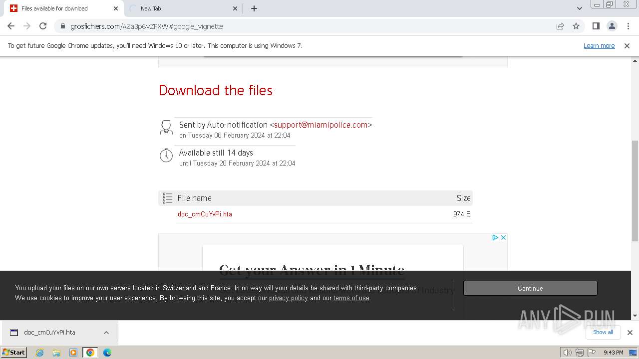The image size is (639, 359).
Task: Click the Size column header
Action: [x=463, y=198]
